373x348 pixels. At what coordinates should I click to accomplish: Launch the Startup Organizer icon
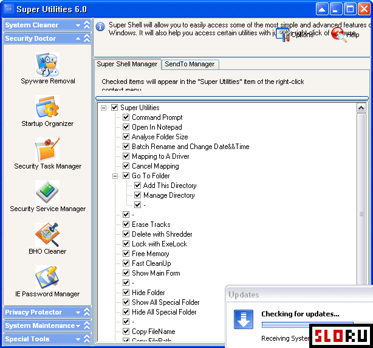tap(47, 107)
